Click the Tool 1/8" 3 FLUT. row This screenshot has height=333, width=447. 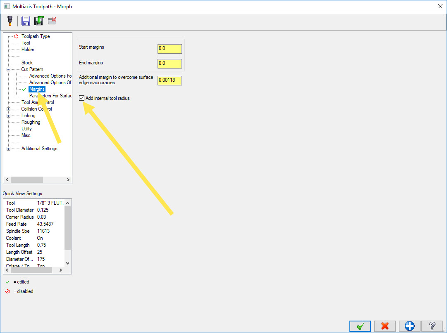(35, 203)
